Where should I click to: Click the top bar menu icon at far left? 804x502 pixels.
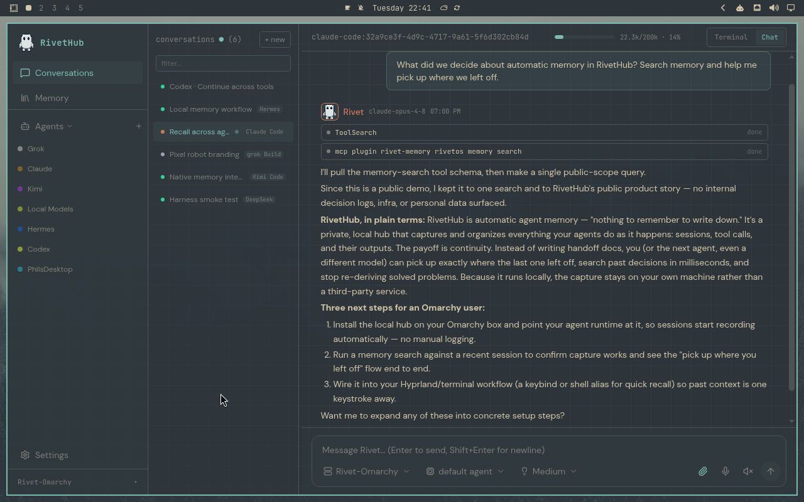[14, 8]
